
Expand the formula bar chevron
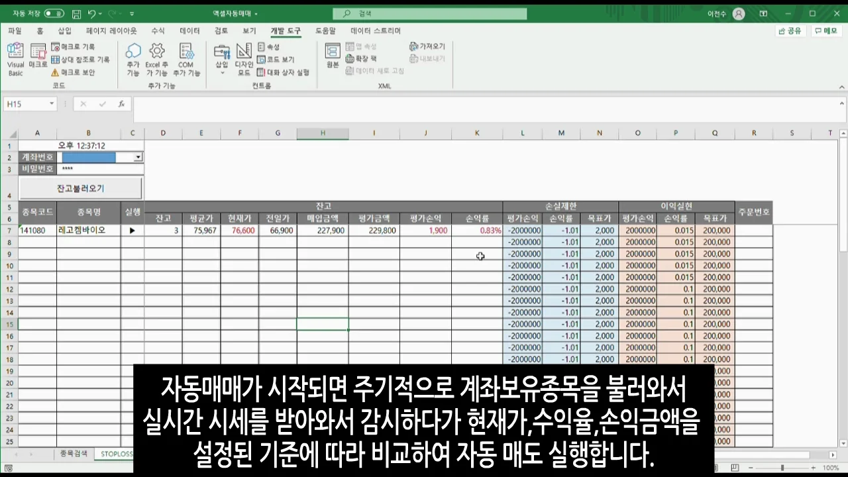click(x=842, y=104)
